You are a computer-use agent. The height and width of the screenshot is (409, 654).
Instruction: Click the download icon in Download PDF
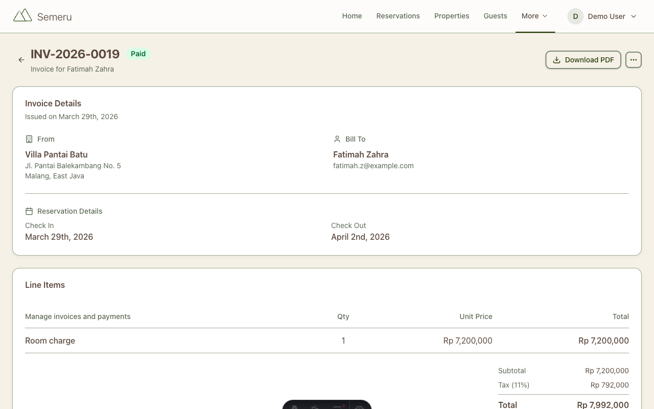point(557,60)
